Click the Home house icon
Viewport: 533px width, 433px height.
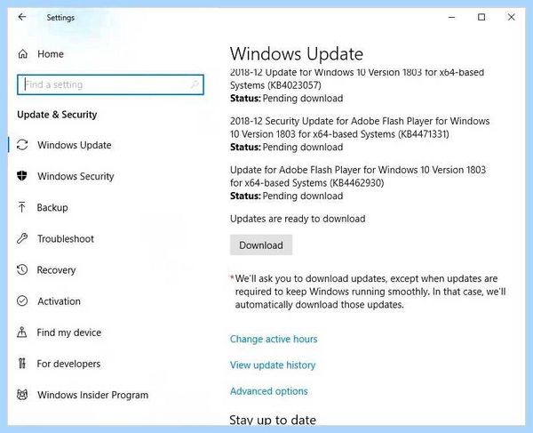(x=23, y=53)
